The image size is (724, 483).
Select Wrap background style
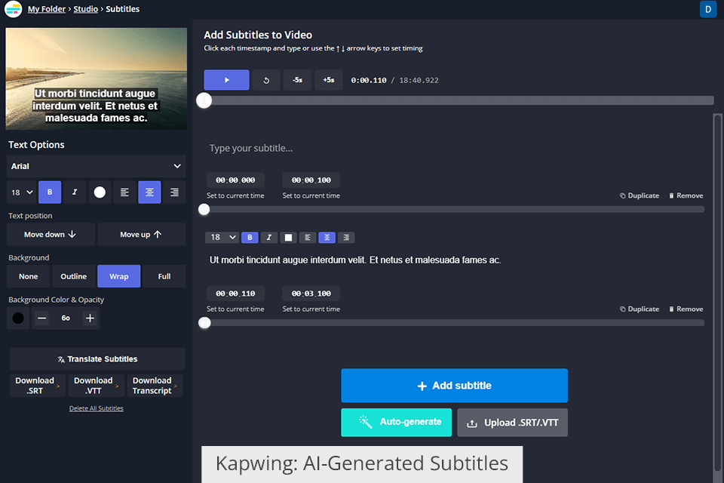click(118, 276)
